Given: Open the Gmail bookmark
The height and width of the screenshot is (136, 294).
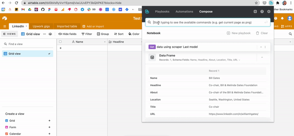Looking at the screenshot, I should (x=23, y=10).
